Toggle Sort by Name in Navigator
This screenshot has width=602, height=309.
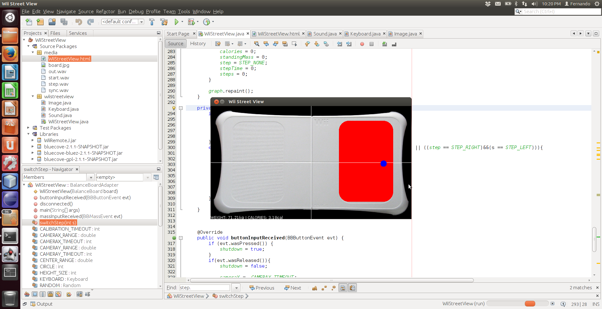80,294
